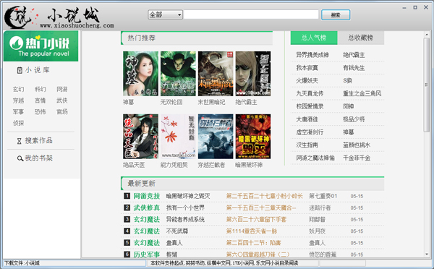This screenshot has height=269, width=434.
Task: Click the scrollbar down arrow
Action: coord(426,254)
